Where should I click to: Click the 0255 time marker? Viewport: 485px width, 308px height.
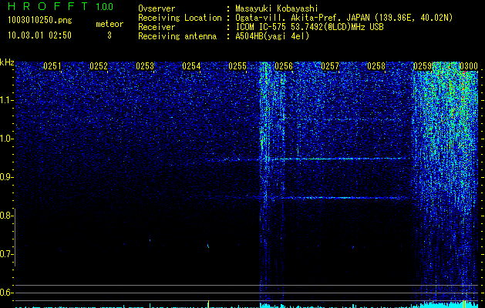pos(237,66)
